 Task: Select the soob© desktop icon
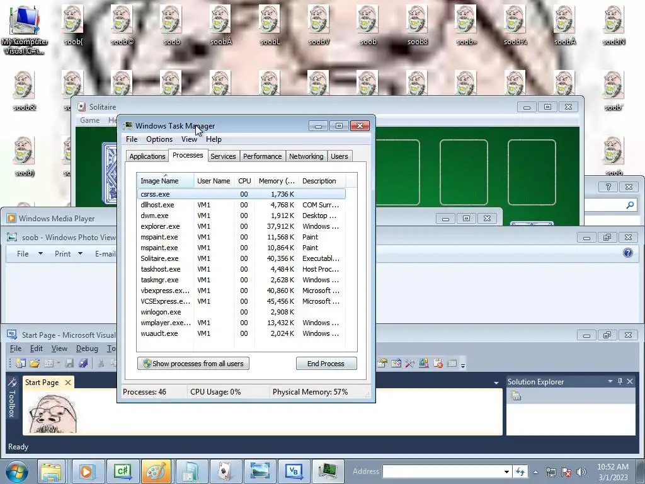[122, 25]
